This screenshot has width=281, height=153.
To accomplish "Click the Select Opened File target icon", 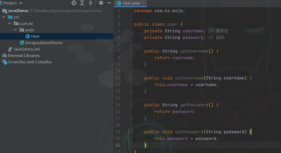I will [74, 3].
